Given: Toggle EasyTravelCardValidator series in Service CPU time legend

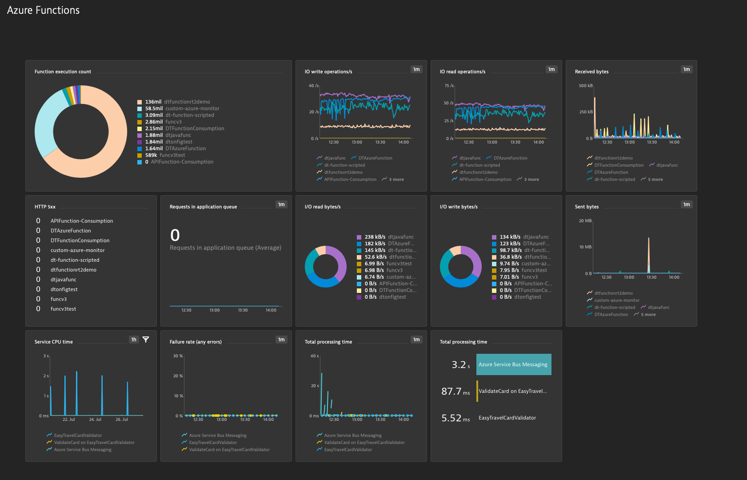Looking at the screenshot, I should click(x=74, y=436).
